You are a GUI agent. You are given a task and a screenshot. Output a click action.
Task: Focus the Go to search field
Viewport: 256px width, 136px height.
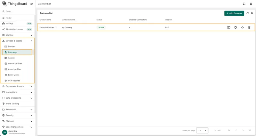[18, 11]
